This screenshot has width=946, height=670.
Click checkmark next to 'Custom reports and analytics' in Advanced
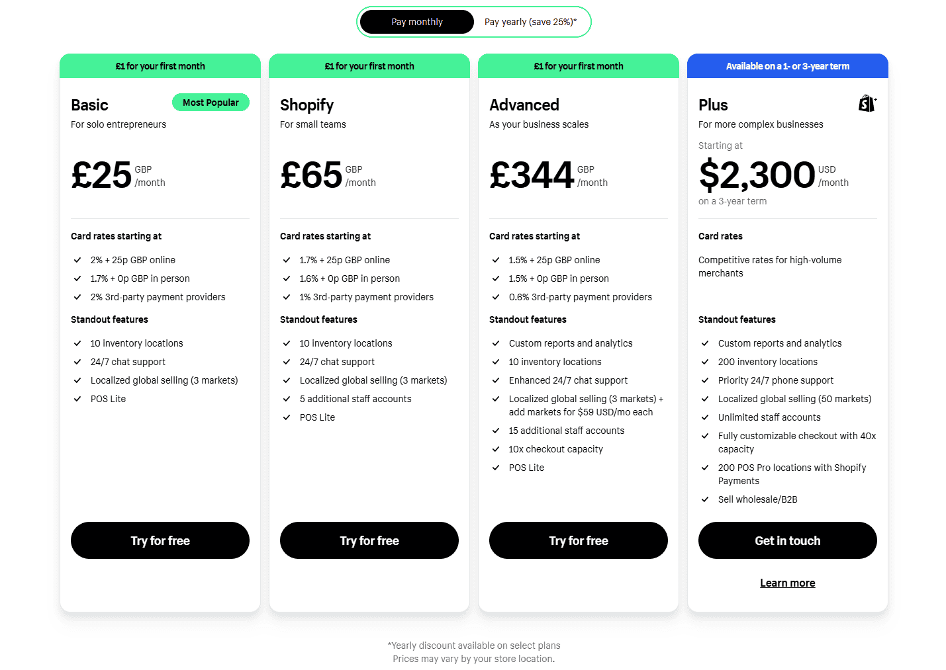click(x=496, y=343)
